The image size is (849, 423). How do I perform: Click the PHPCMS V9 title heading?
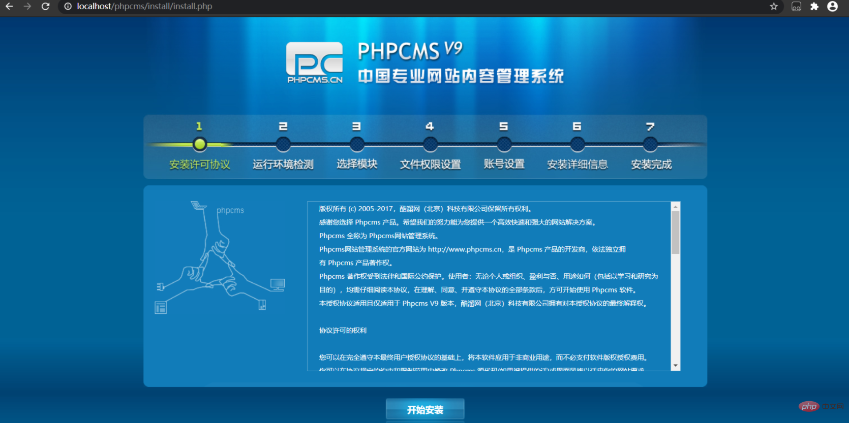pos(410,50)
